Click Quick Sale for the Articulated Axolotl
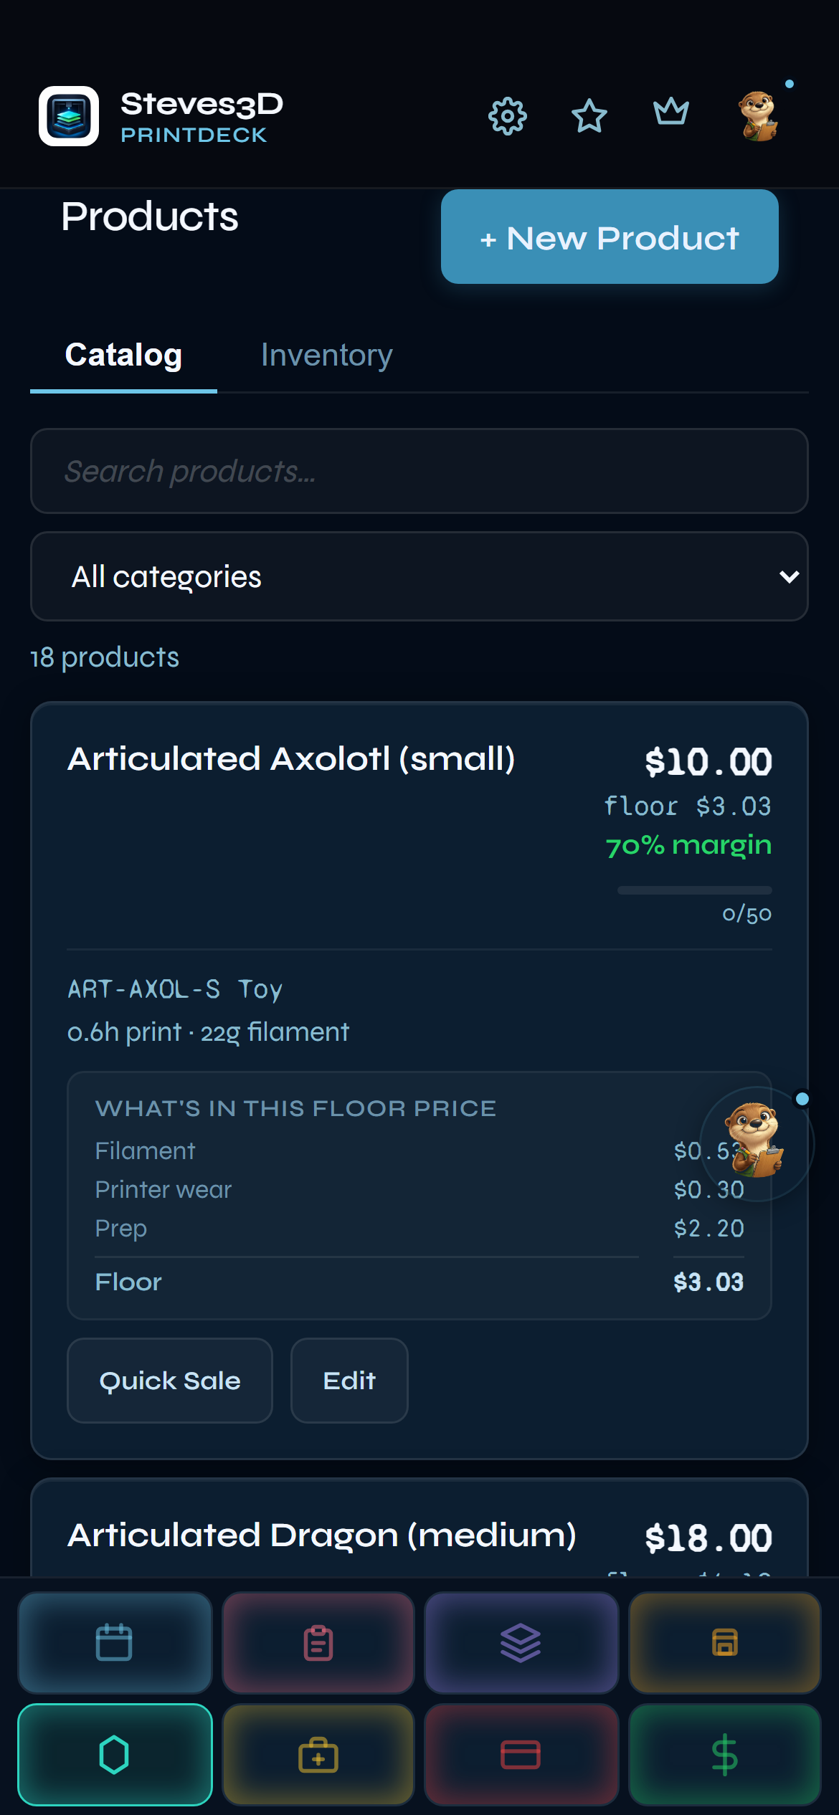The width and height of the screenshot is (839, 1815). [x=169, y=1381]
